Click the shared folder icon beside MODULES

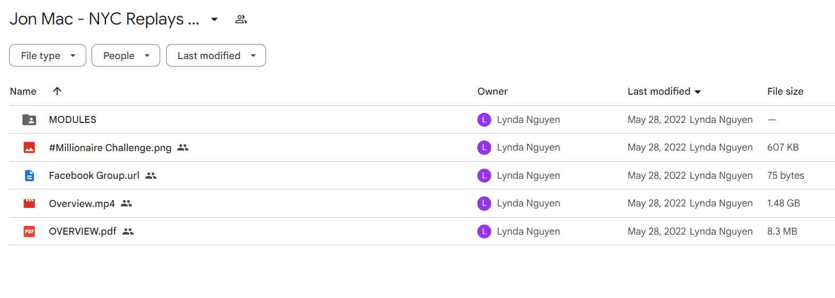29,120
